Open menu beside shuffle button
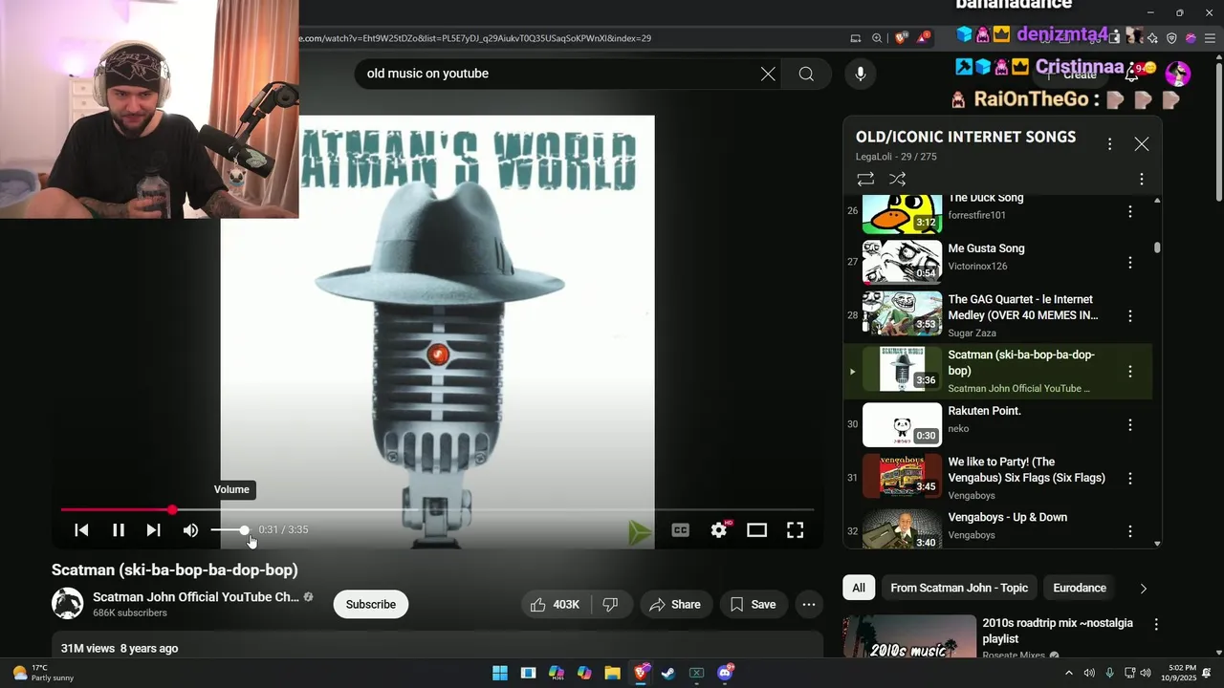The height and width of the screenshot is (688, 1224). 1141,179
